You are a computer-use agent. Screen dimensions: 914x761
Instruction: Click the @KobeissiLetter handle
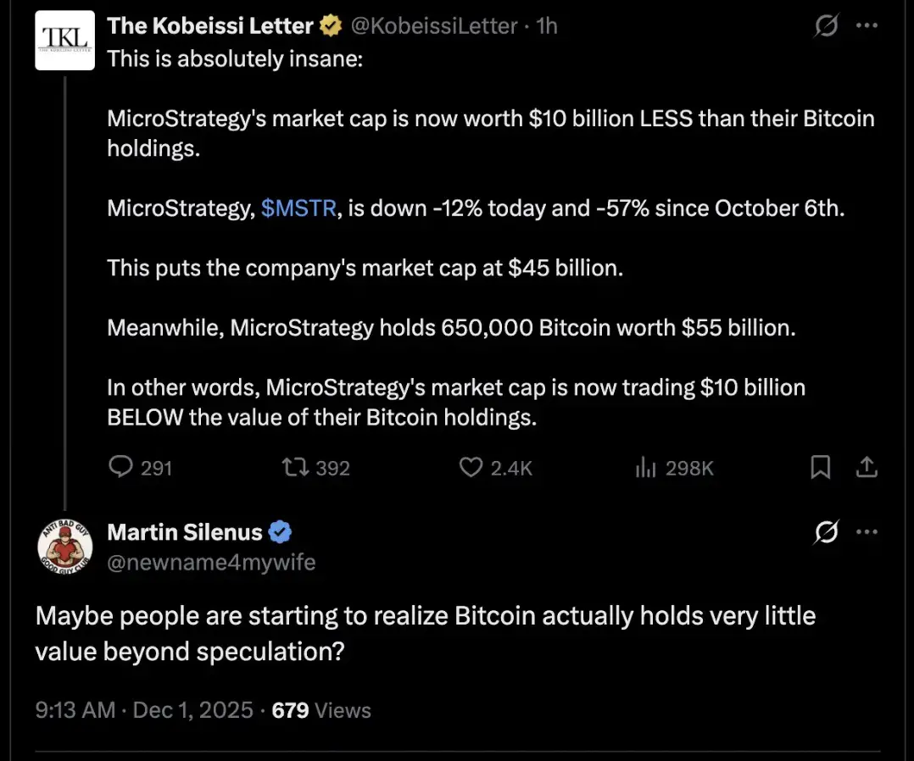click(433, 26)
